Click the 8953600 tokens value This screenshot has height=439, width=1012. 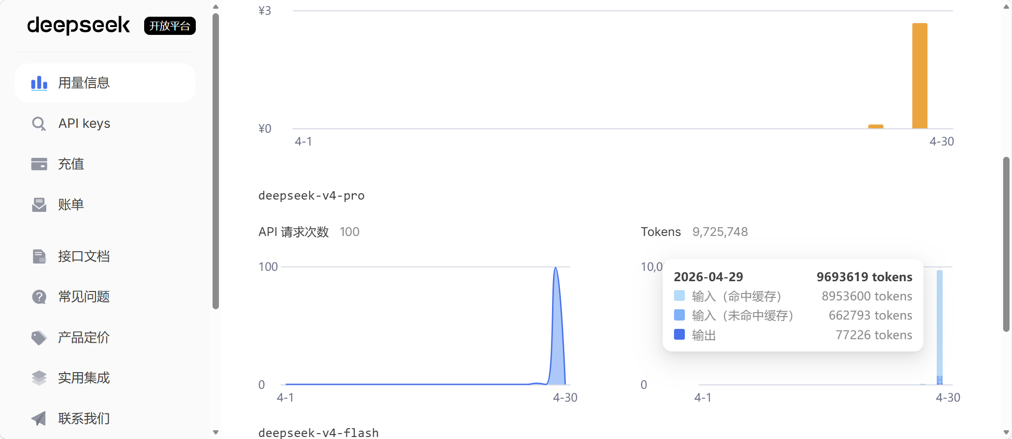(867, 296)
